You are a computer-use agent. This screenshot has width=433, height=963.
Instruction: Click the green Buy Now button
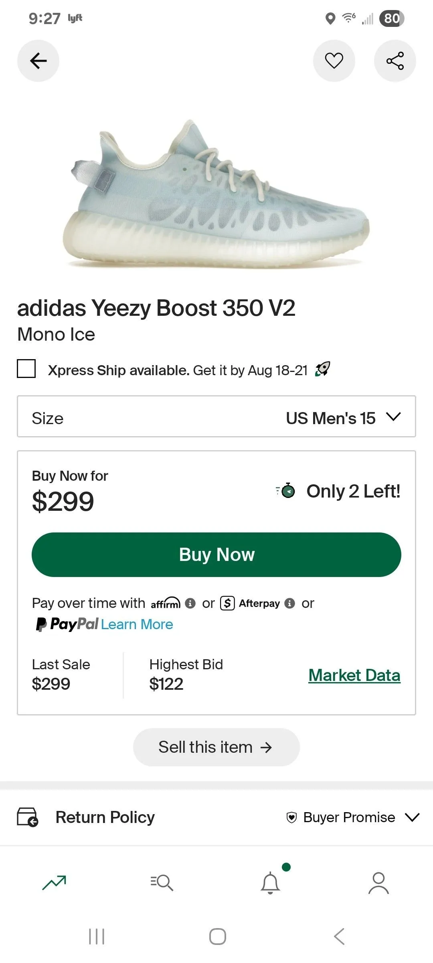tap(216, 555)
